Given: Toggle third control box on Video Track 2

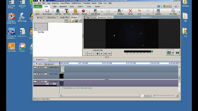Looking at the screenshot, I should click(42, 68).
